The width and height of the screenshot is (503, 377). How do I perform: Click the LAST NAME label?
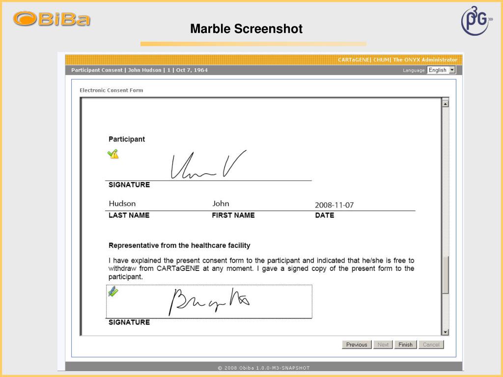point(129,215)
